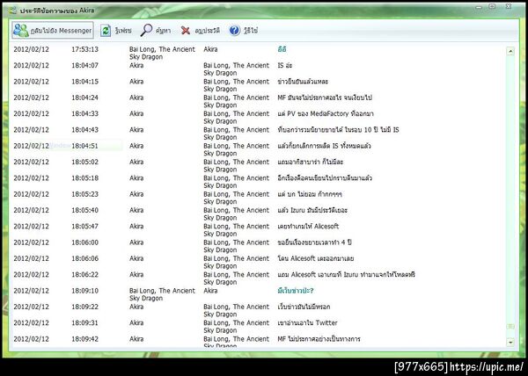Image resolution: width=528 pixels, height=376 pixels.
Task: Select the message row timed 17:53:13
Action: tap(257, 53)
